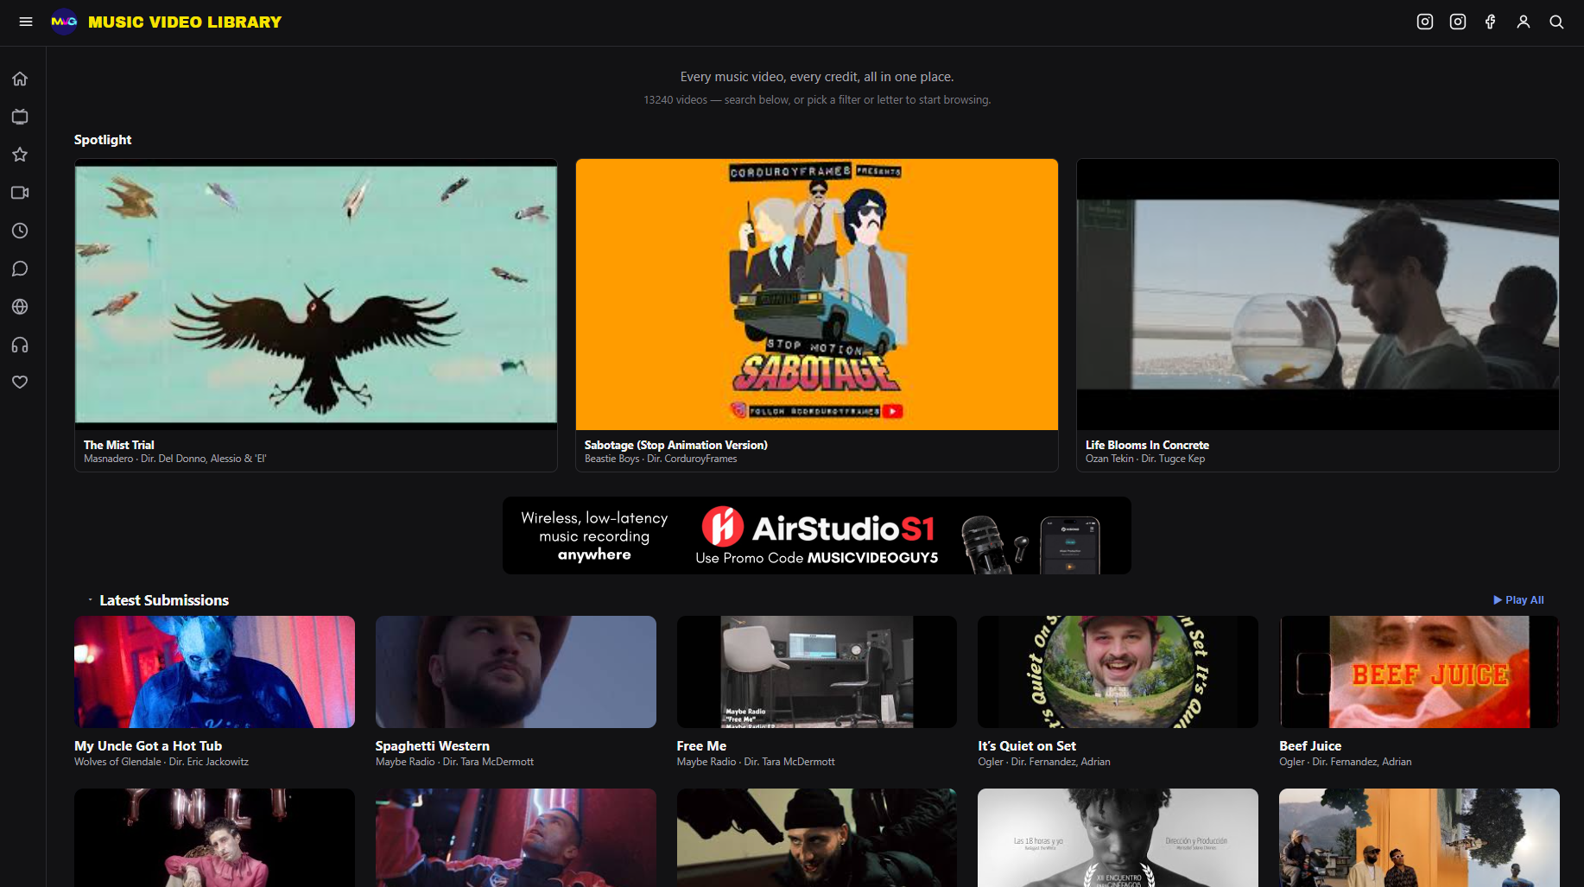1584x887 pixels.
Task: Open the user account icon
Action: [x=1524, y=22]
